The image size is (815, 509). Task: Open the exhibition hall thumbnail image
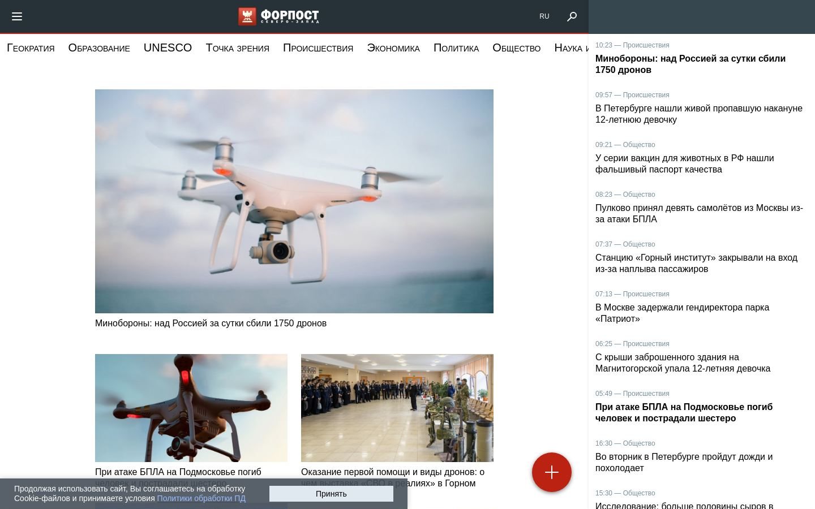click(x=397, y=408)
